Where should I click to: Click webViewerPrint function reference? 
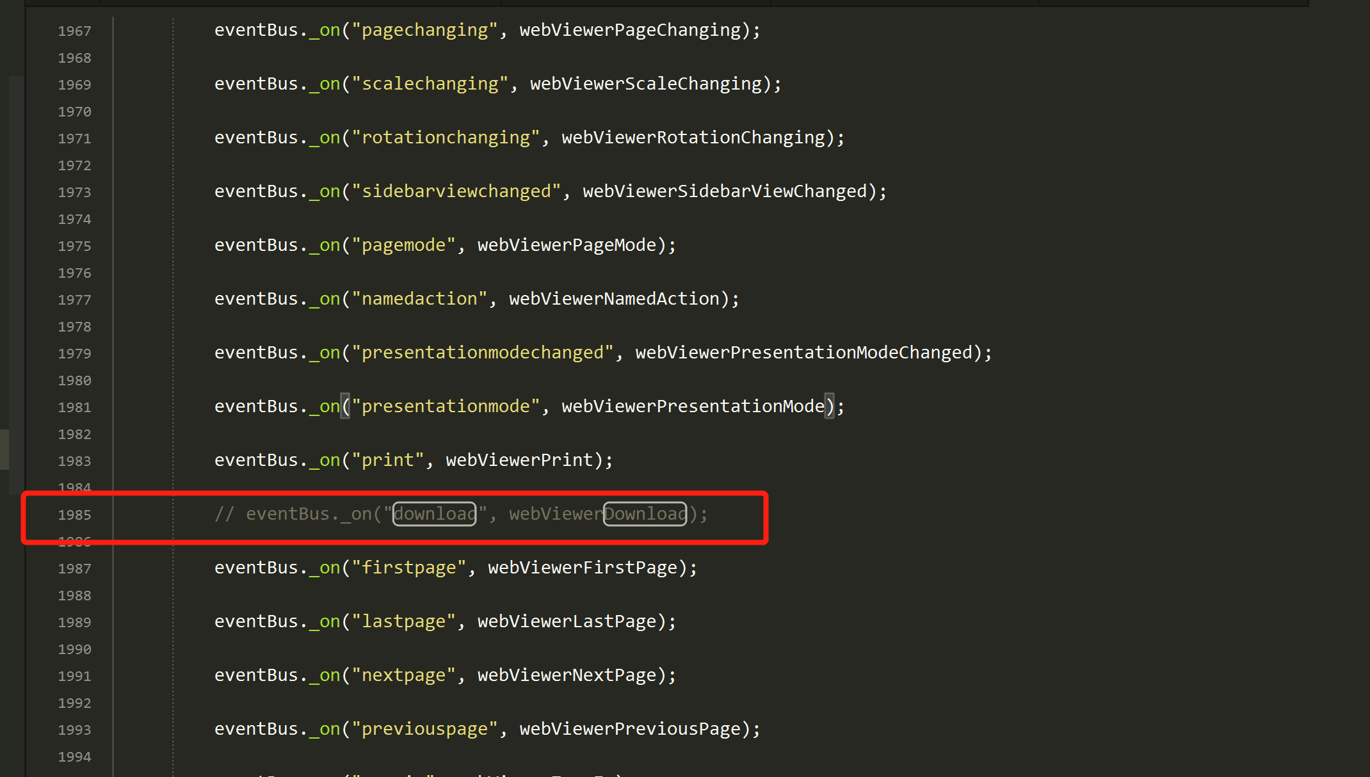[x=519, y=460]
